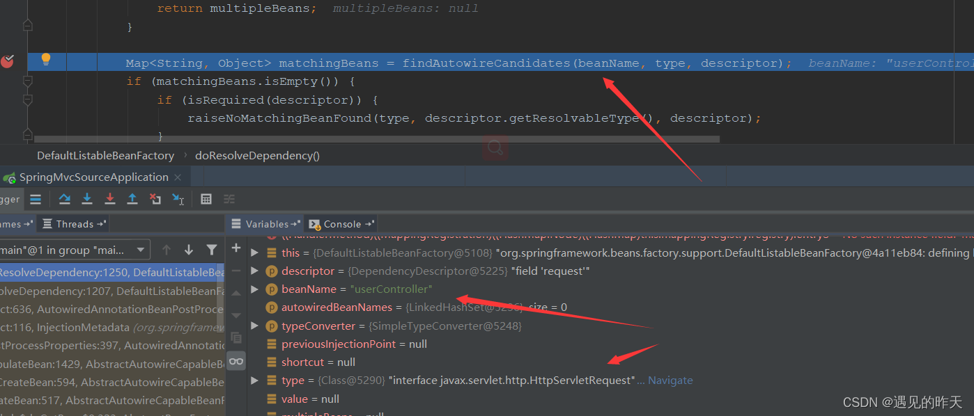Click the duplicate watch copy icon
974x416 pixels.
[236, 337]
